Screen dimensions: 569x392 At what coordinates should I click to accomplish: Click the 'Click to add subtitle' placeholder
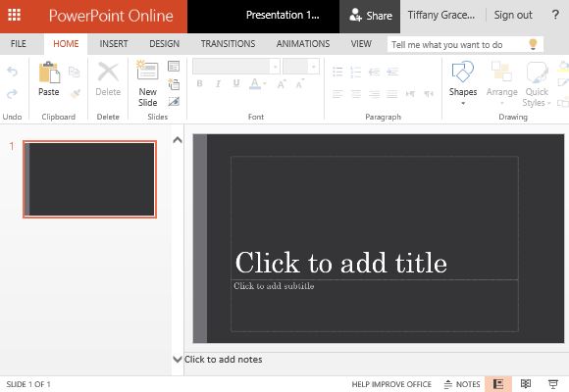(375, 306)
